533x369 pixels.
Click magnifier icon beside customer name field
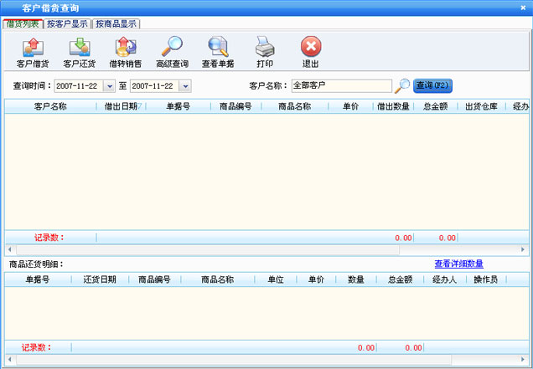pos(403,85)
